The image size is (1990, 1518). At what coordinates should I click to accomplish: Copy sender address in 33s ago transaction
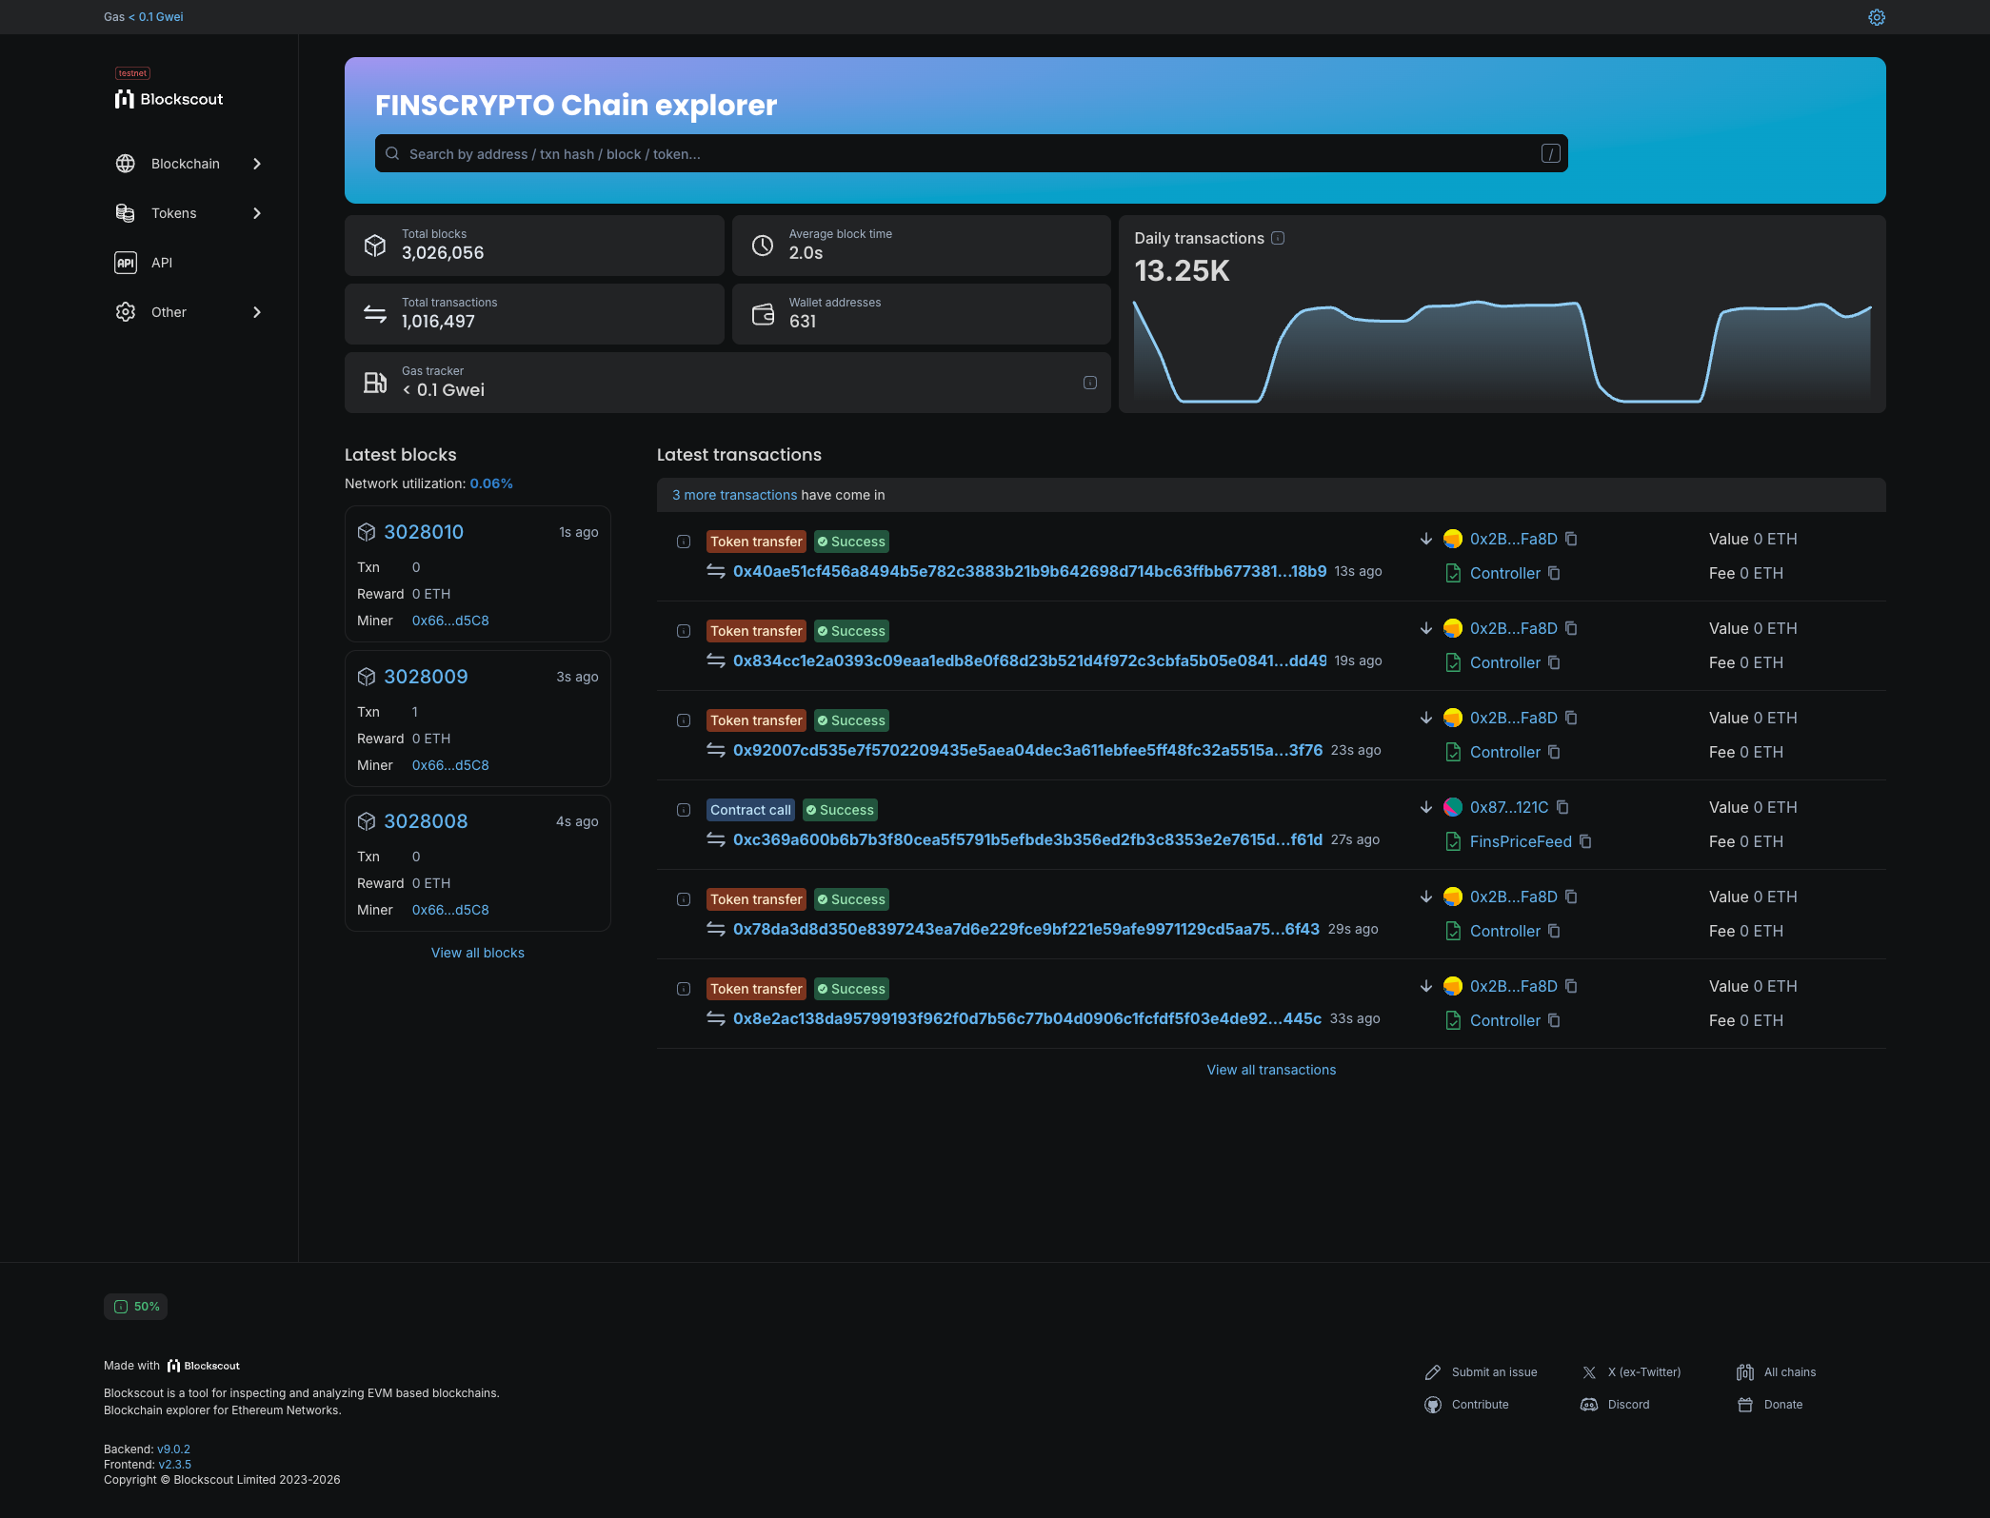pyautogui.click(x=1571, y=986)
